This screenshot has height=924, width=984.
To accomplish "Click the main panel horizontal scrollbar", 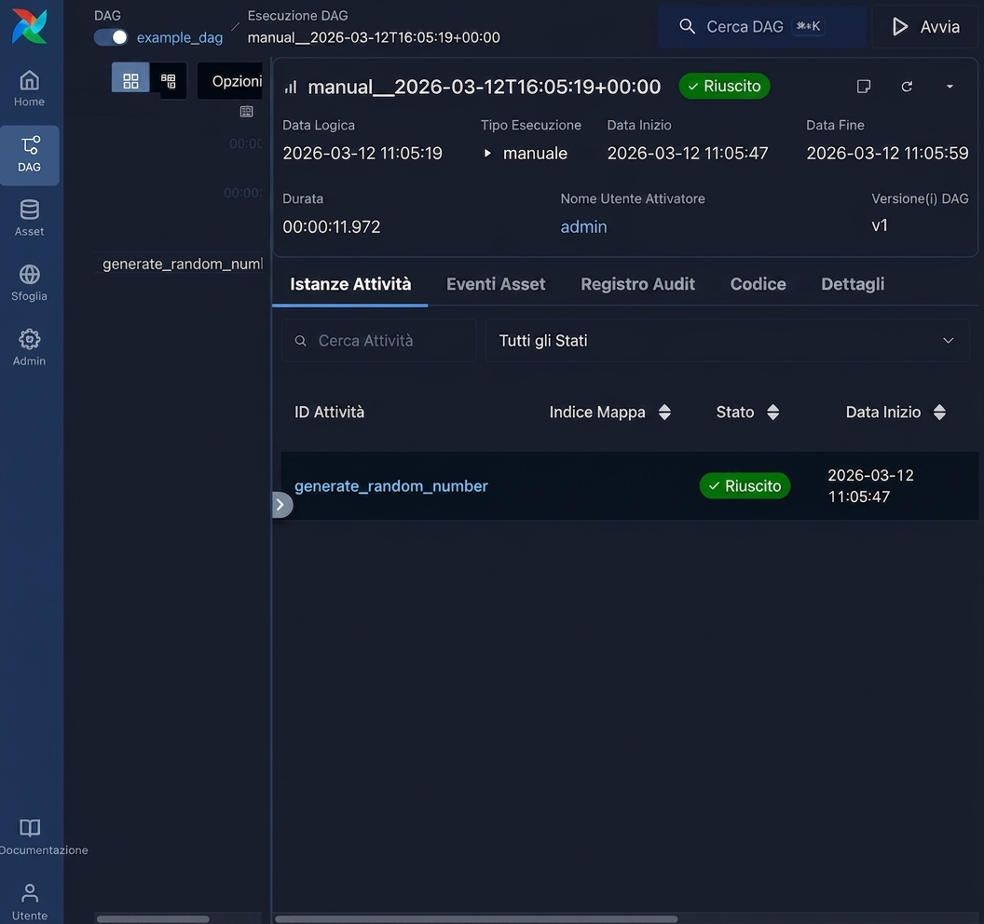I will pyautogui.click(x=476, y=919).
